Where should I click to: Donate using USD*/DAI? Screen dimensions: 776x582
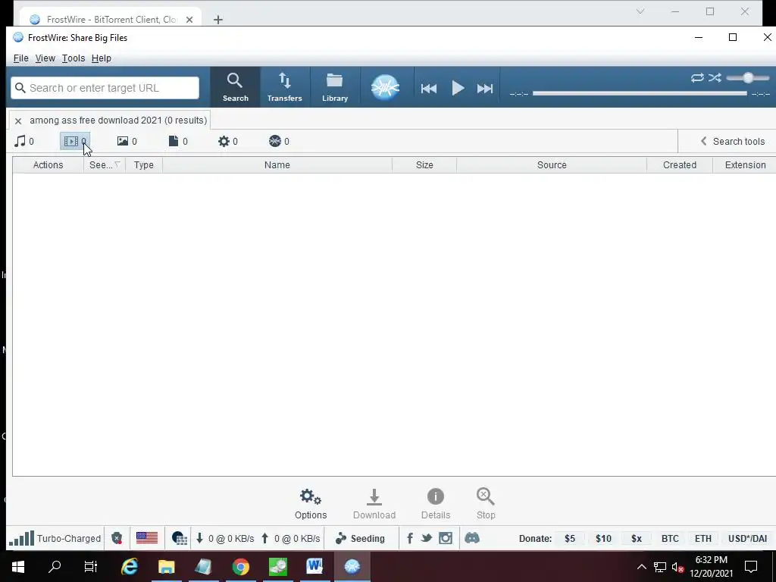747,539
